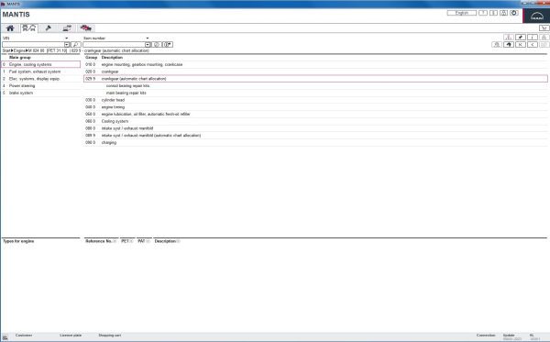550x342 pixels.
Task: Open the shopping cart icon under the logo
Action: coord(544,28)
